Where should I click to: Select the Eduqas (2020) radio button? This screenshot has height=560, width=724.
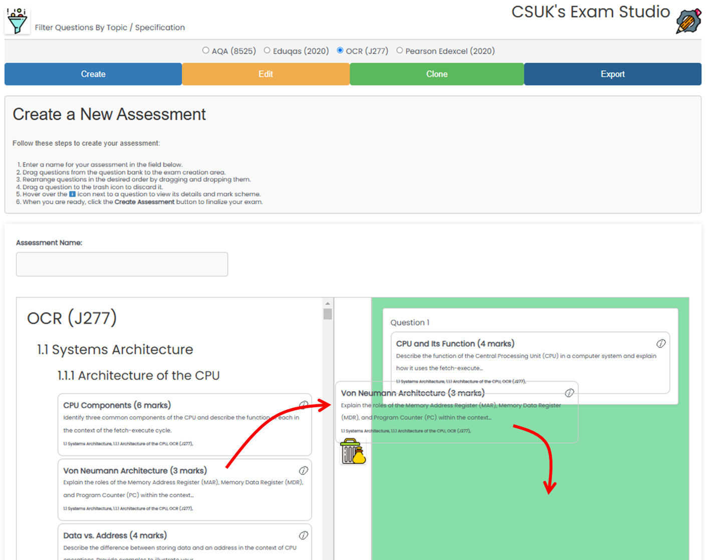click(x=267, y=51)
